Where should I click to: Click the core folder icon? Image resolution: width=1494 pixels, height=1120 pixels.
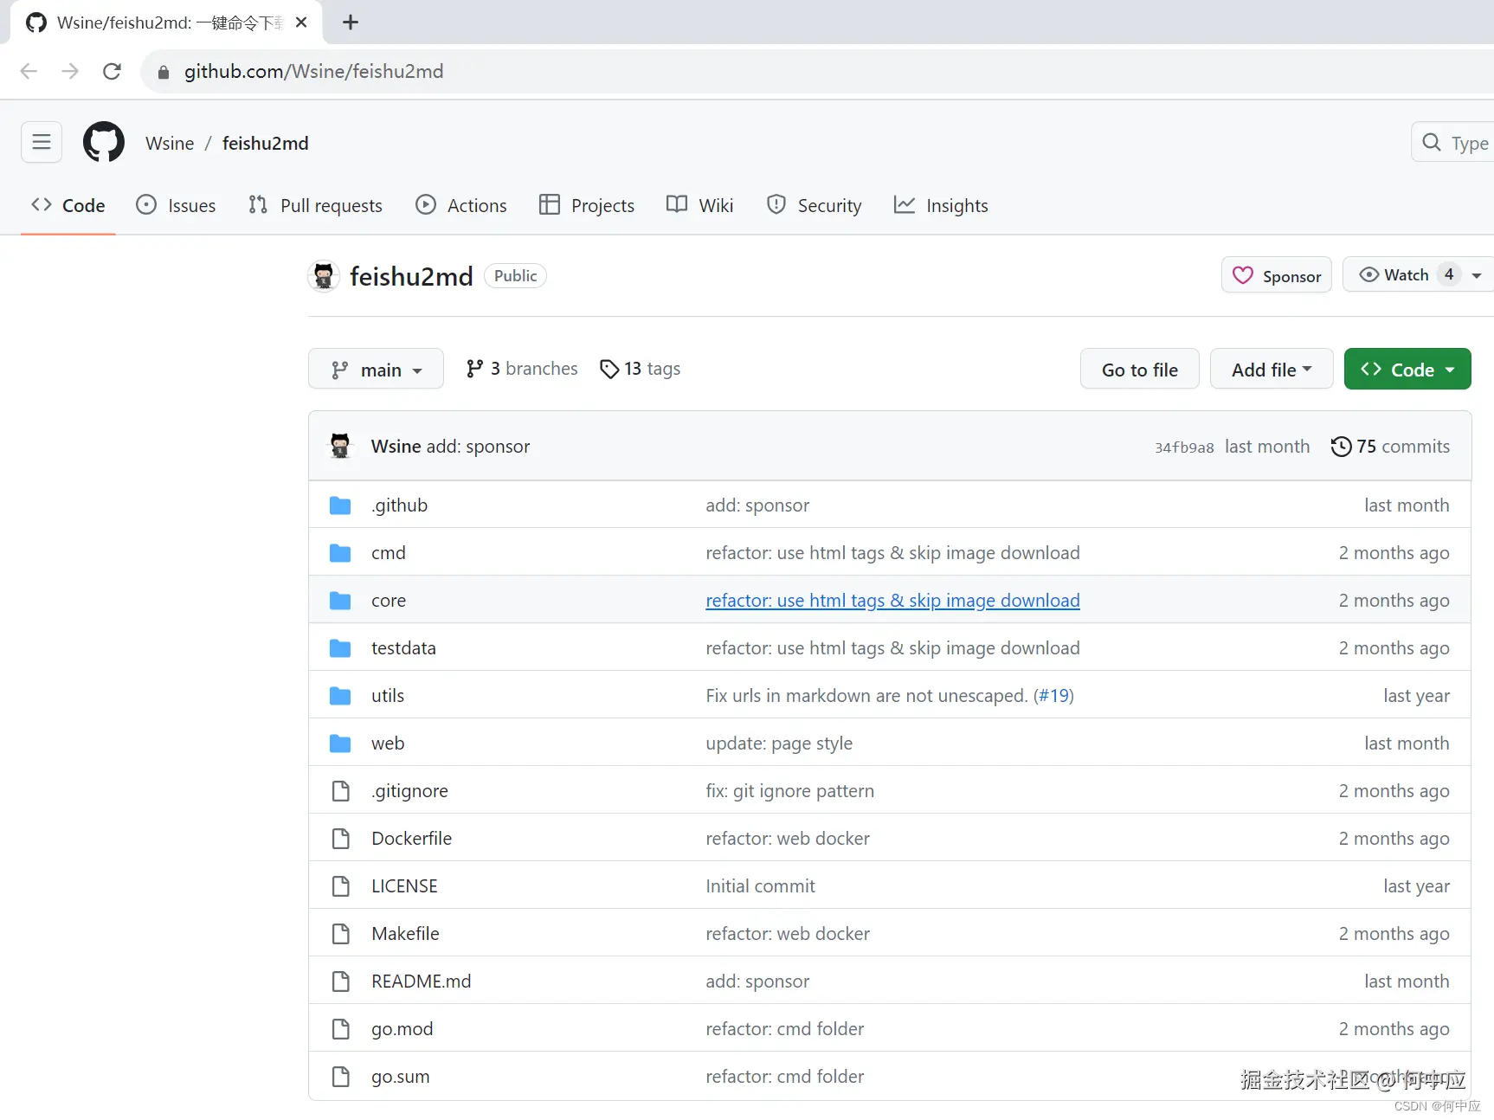tap(340, 601)
